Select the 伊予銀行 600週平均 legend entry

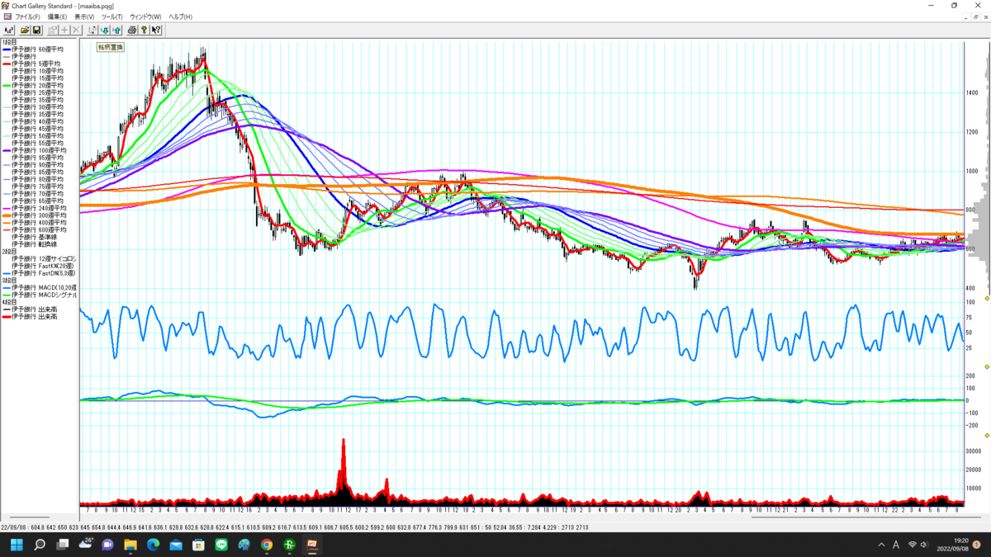[x=39, y=229]
